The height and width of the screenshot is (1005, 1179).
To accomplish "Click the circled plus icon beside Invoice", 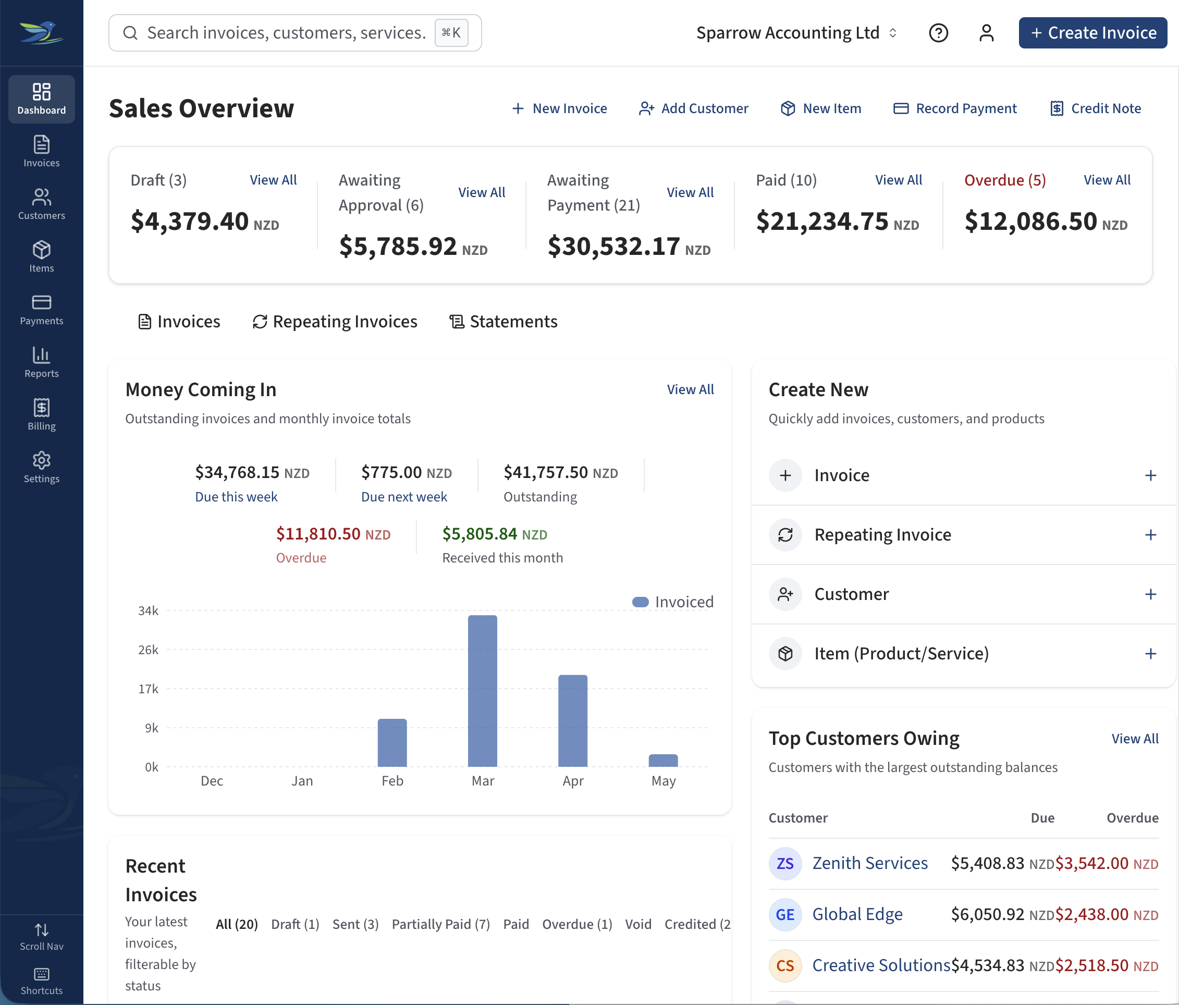I will pos(785,475).
